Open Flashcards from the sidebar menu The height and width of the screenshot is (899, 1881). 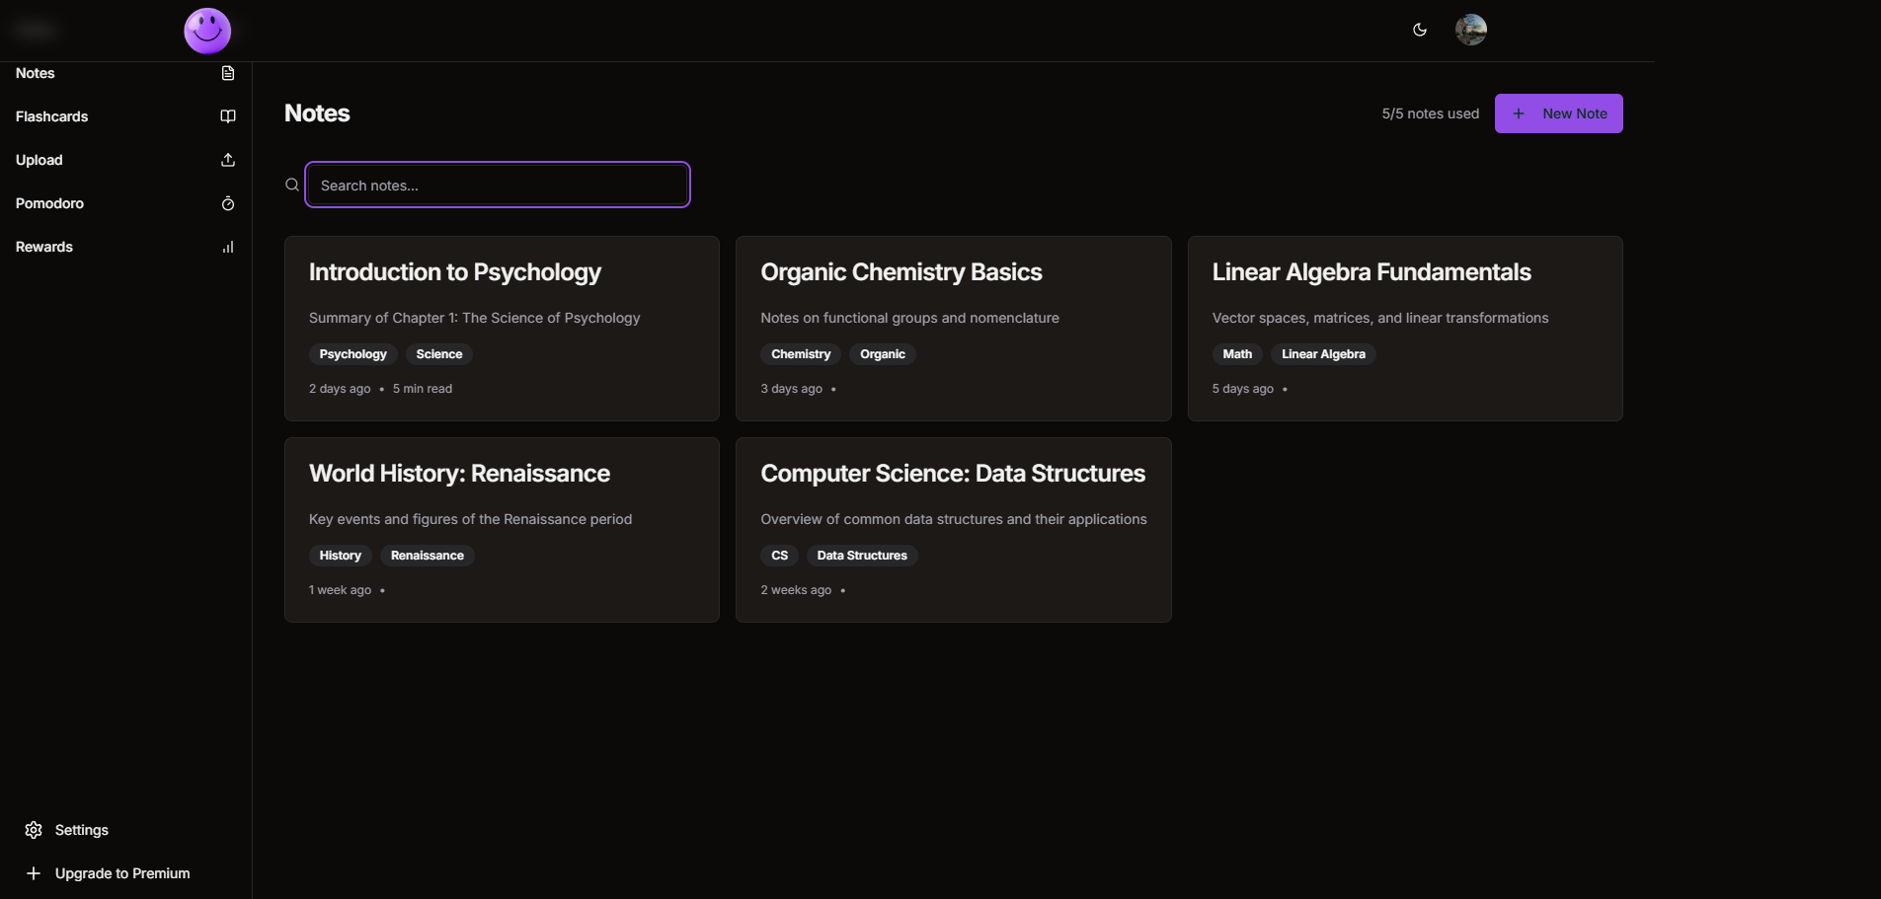coord(52,116)
